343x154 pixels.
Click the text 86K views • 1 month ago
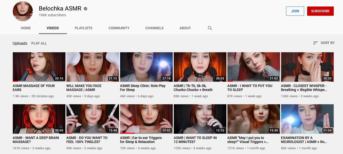pos(299,148)
